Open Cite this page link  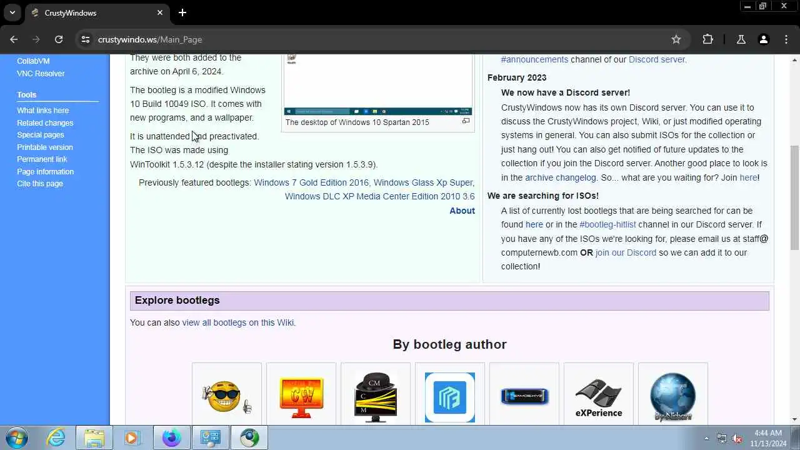pyautogui.click(x=40, y=184)
